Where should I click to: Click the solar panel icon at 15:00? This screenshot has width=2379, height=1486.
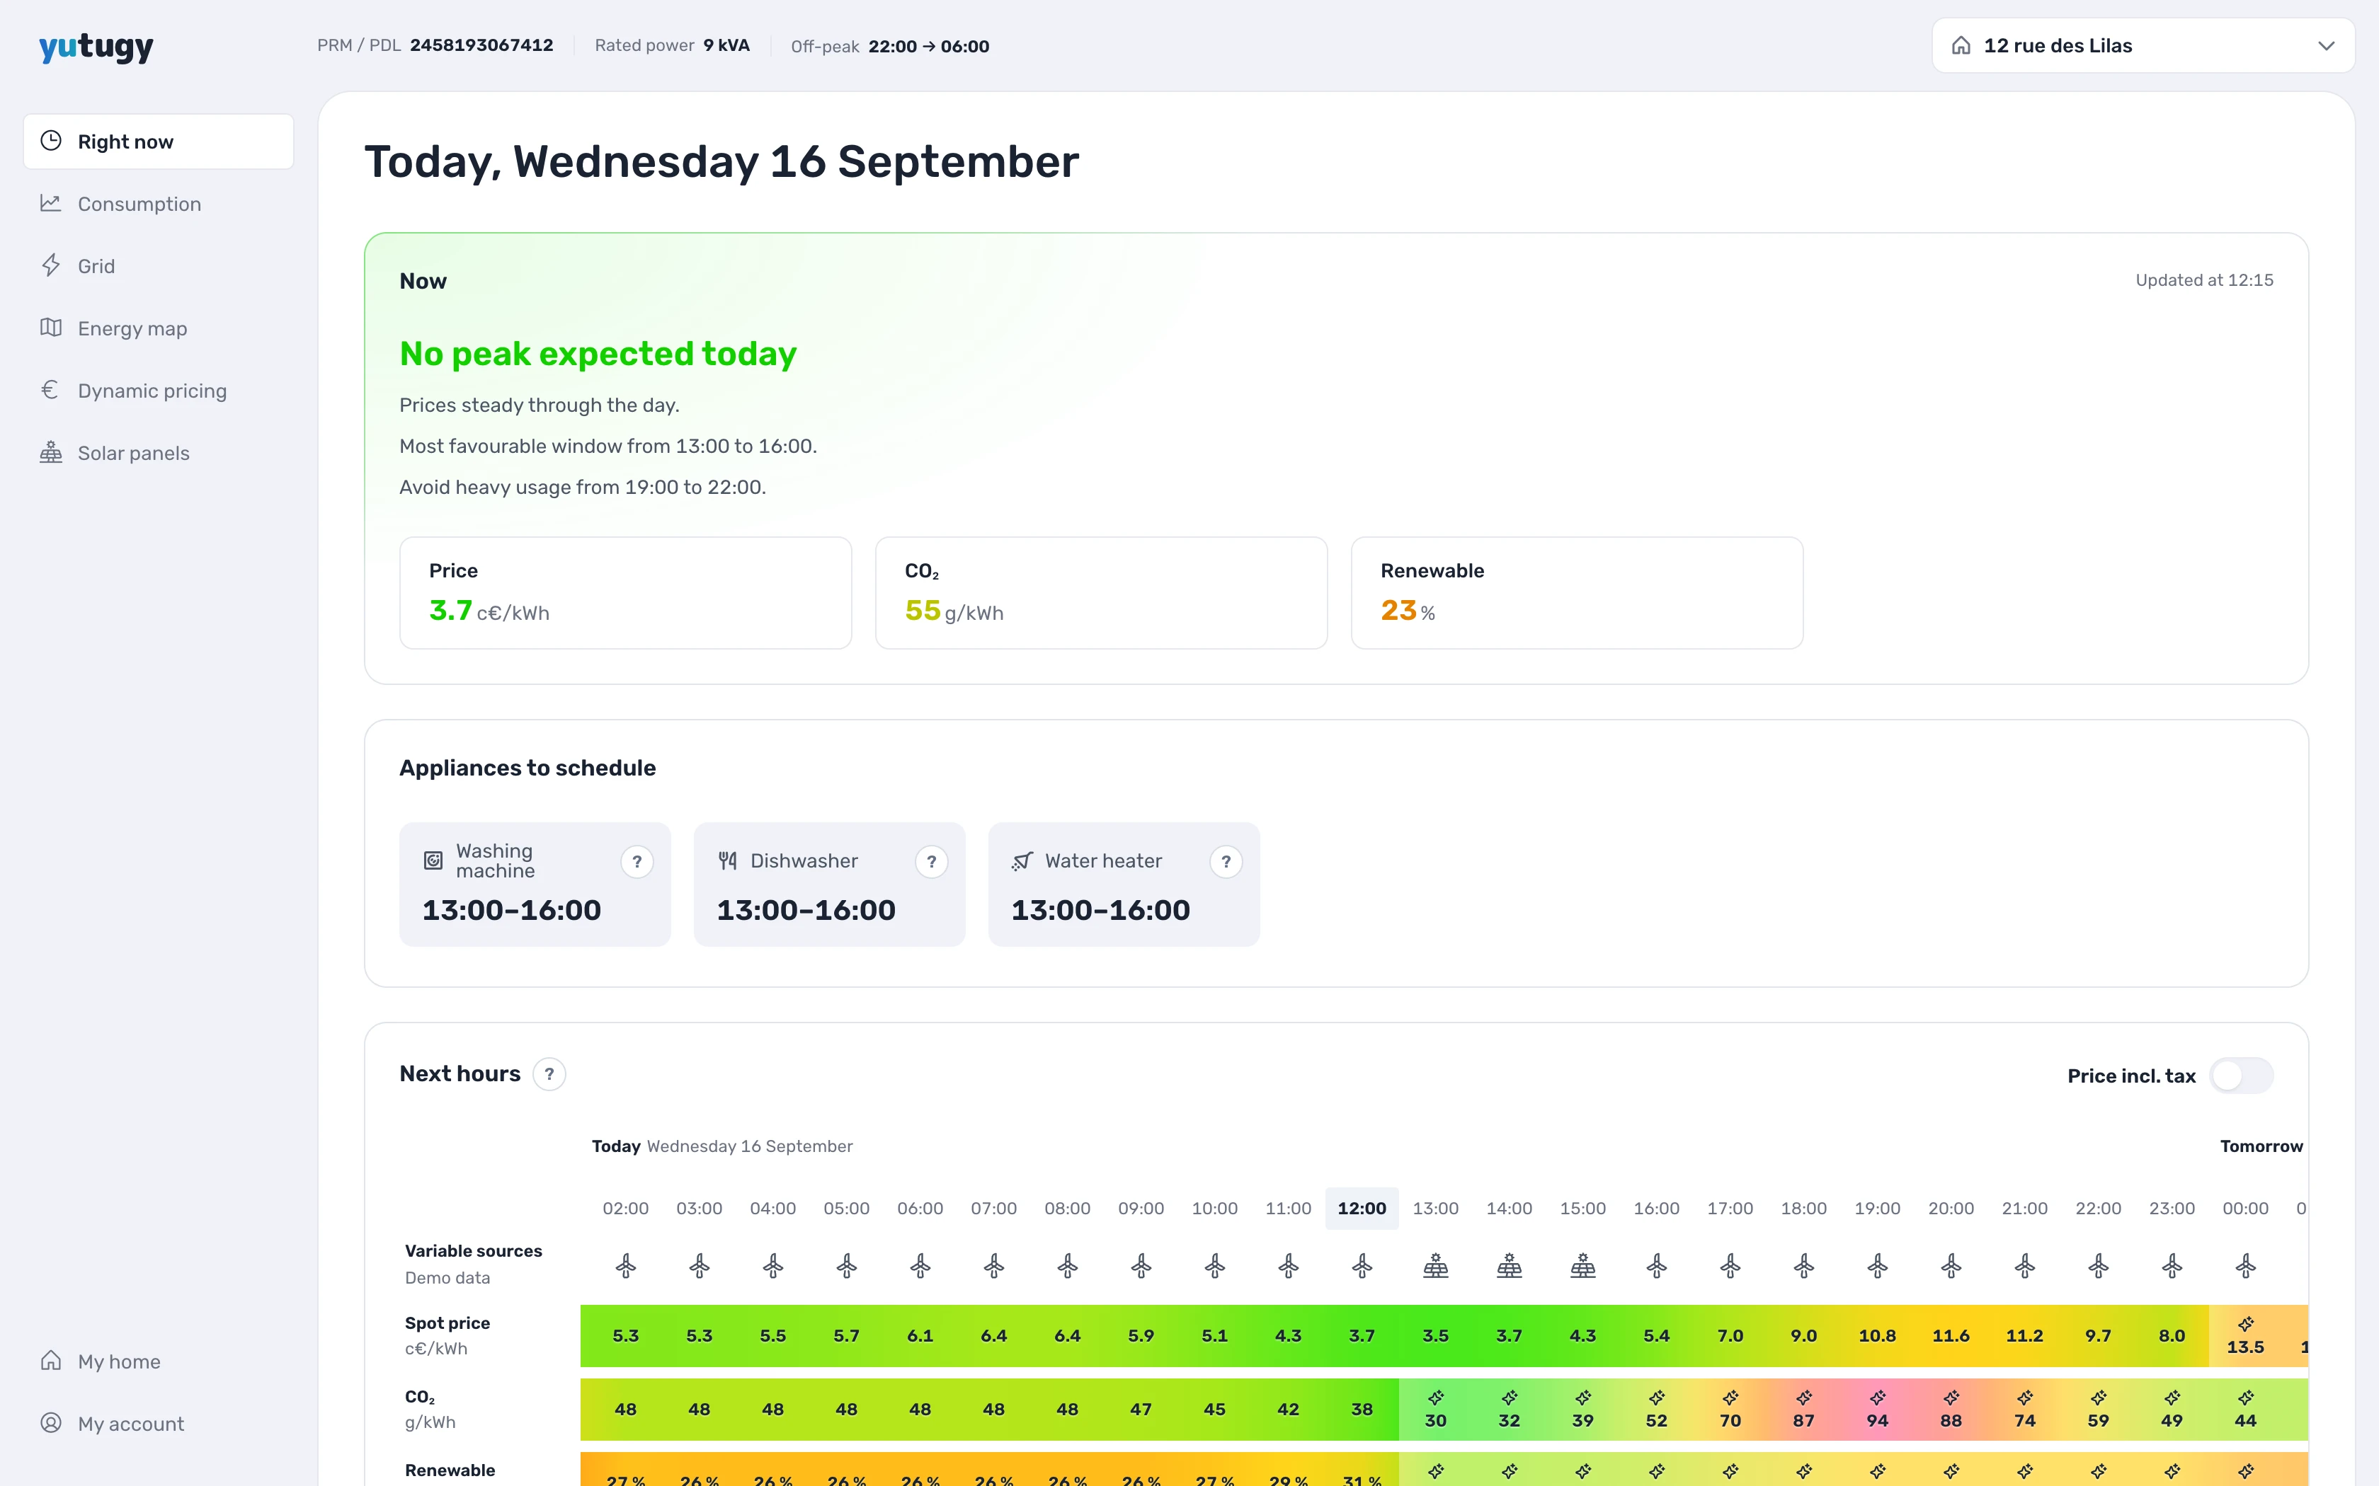[1582, 1266]
